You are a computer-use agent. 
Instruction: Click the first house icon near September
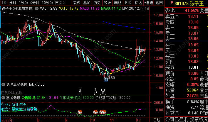80,112
